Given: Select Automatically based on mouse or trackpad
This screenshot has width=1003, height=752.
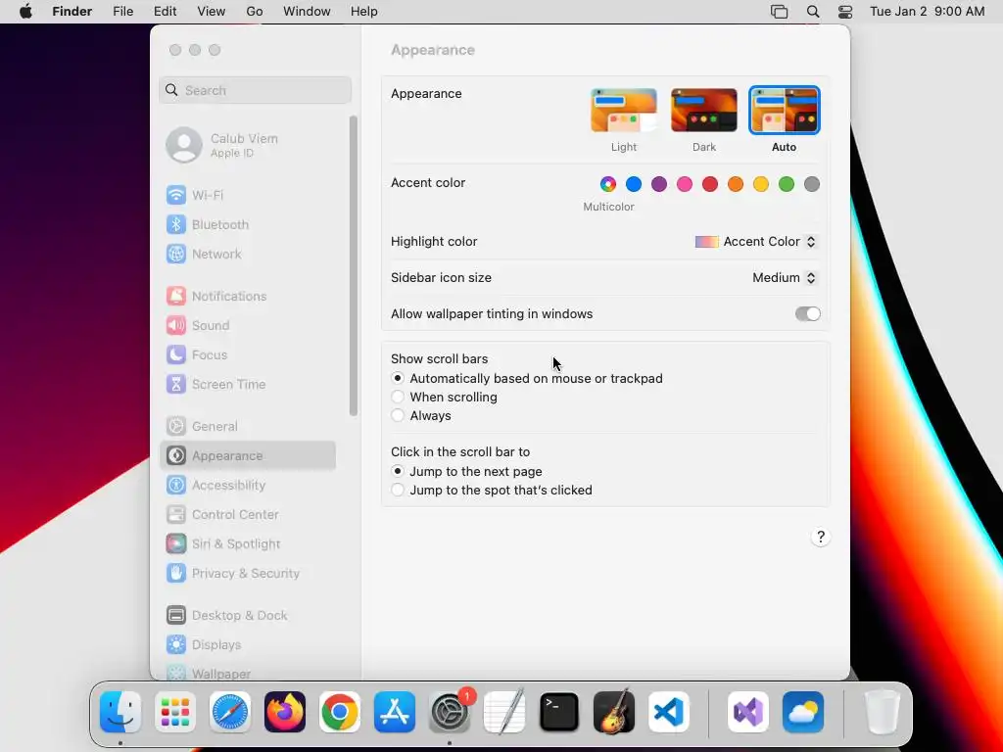Looking at the screenshot, I should [398, 379].
